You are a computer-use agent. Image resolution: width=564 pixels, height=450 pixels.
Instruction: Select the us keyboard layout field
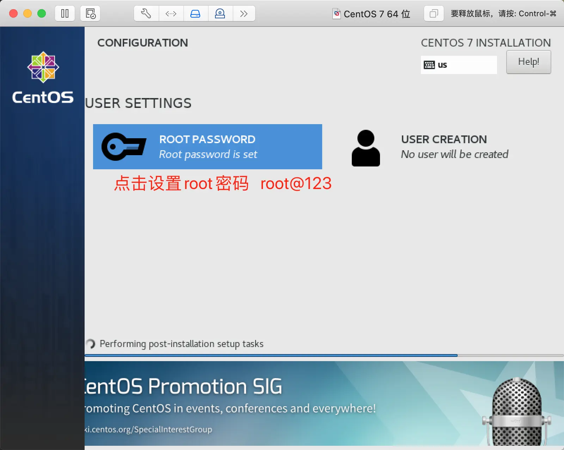pos(459,65)
